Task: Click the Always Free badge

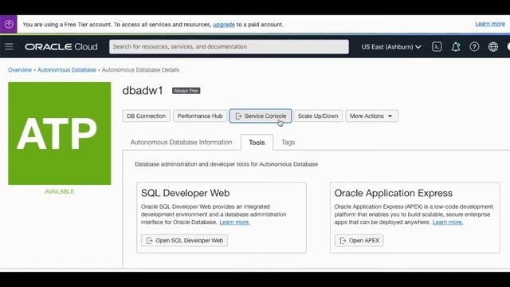Action: (186, 91)
